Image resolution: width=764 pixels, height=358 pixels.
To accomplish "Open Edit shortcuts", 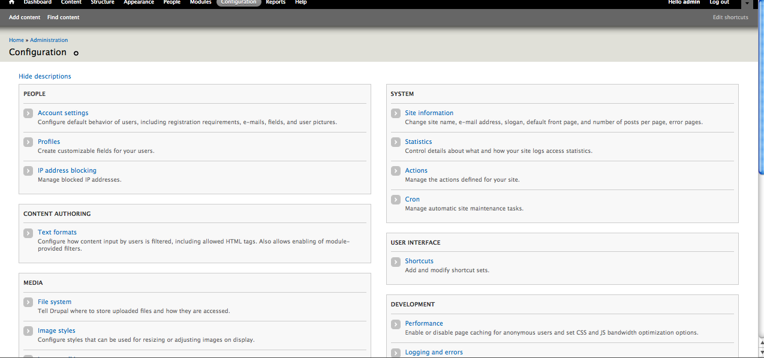I will pos(730,17).
